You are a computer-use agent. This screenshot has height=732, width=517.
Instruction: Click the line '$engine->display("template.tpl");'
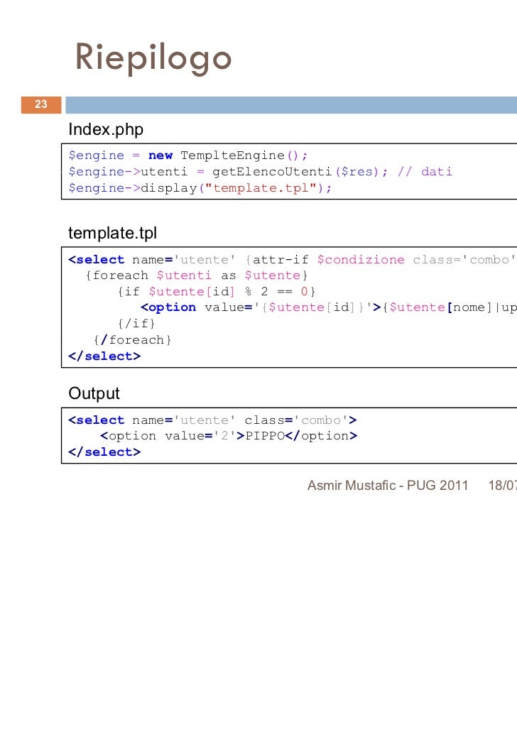coord(200,188)
